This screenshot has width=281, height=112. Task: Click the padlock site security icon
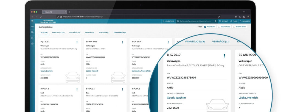click(x=61, y=17)
